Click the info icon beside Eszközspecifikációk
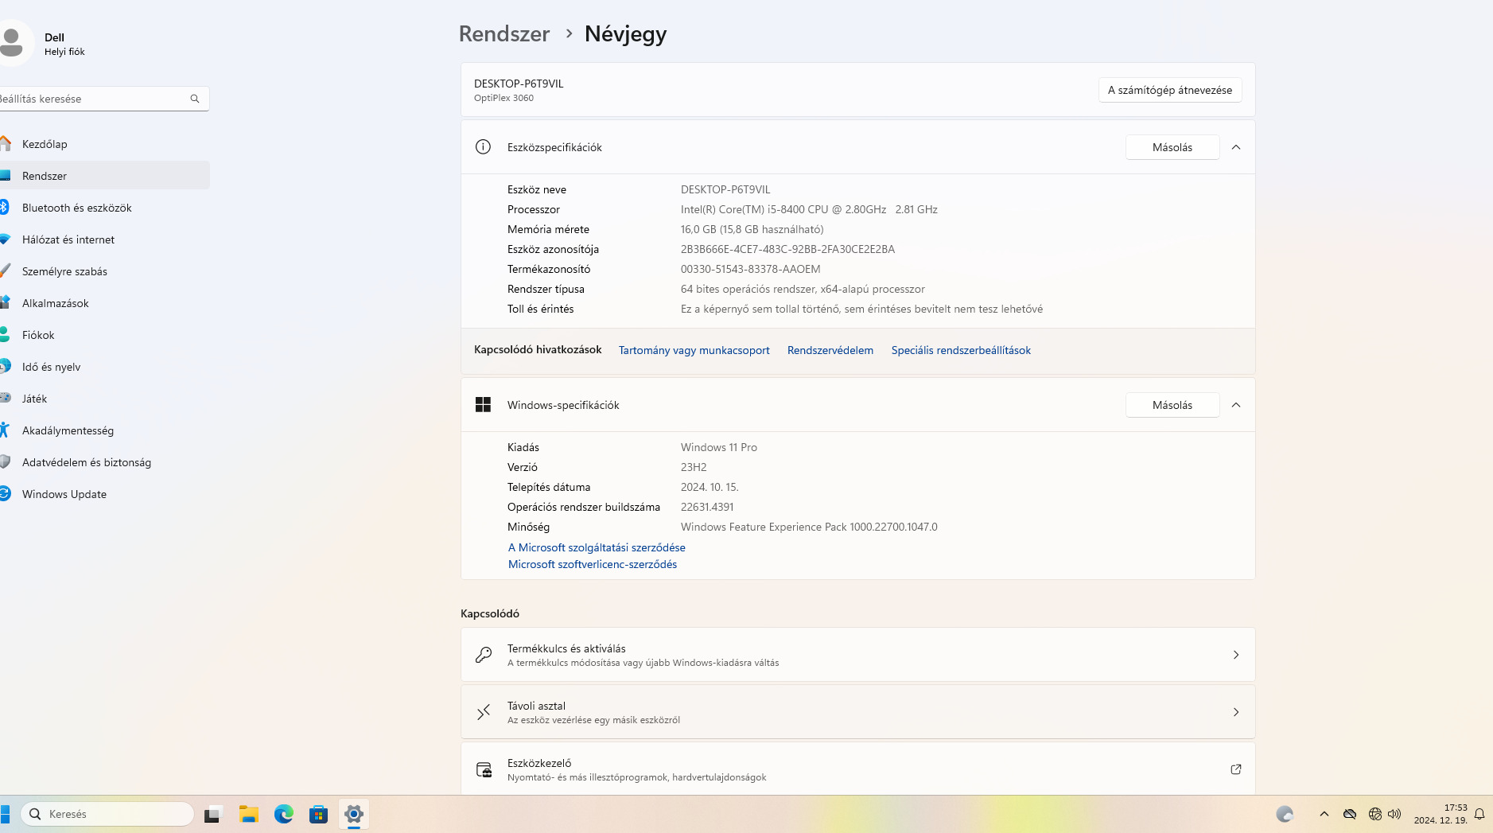This screenshot has height=833, width=1493. point(483,147)
